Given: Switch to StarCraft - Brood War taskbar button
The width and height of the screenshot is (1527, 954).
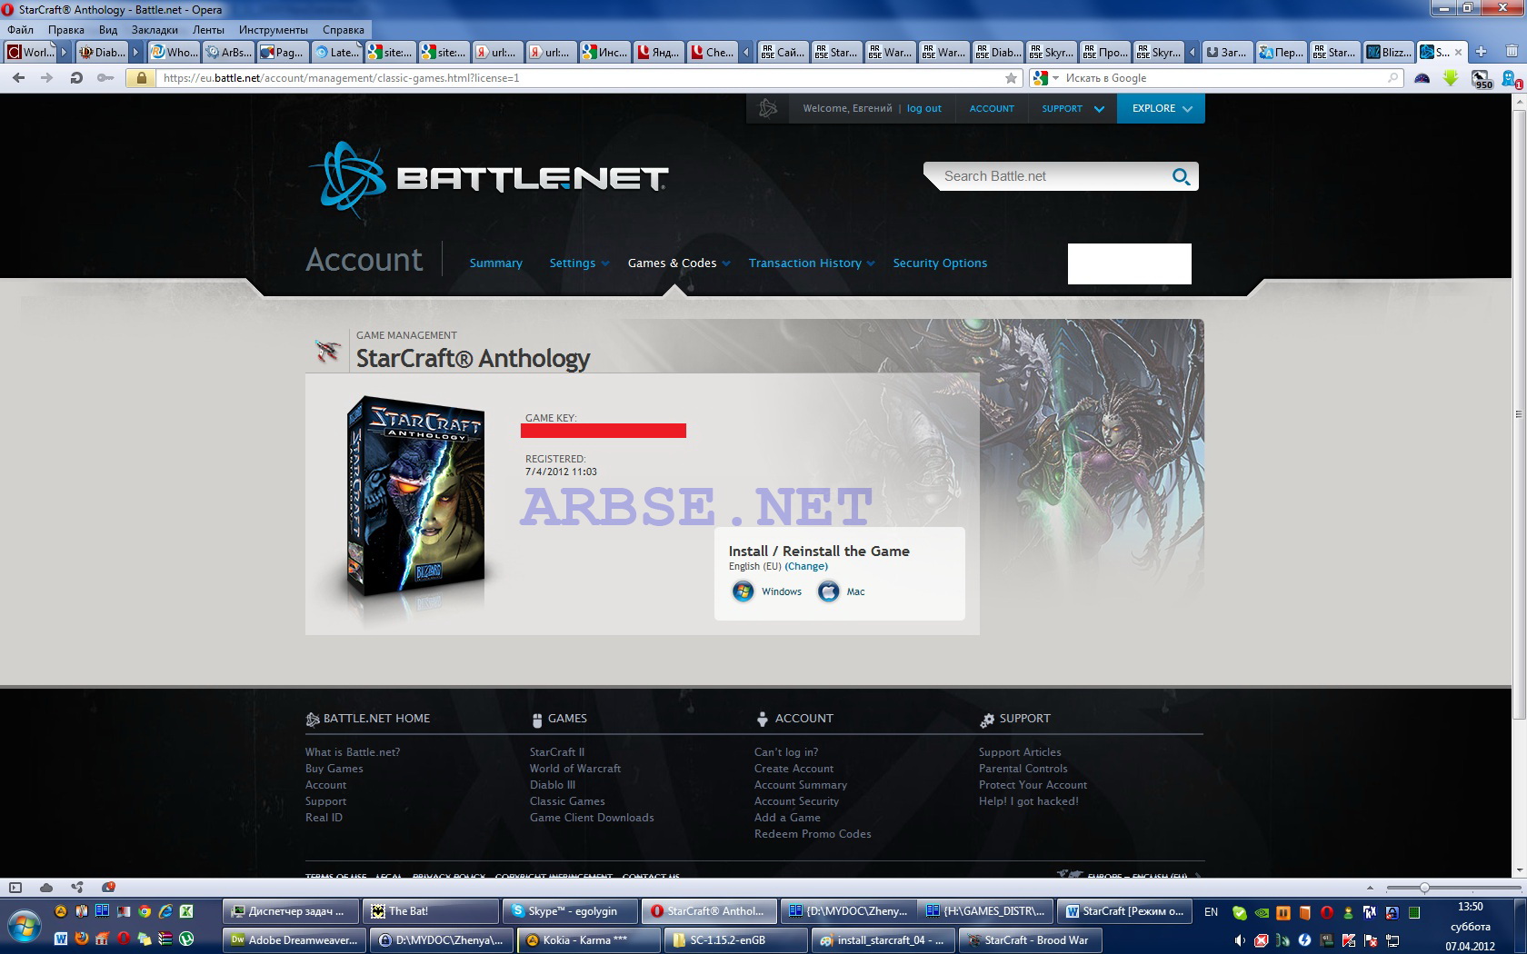Looking at the screenshot, I should pos(1032,940).
